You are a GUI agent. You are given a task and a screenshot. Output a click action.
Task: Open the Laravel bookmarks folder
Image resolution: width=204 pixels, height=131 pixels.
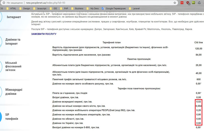coord(134,9)
